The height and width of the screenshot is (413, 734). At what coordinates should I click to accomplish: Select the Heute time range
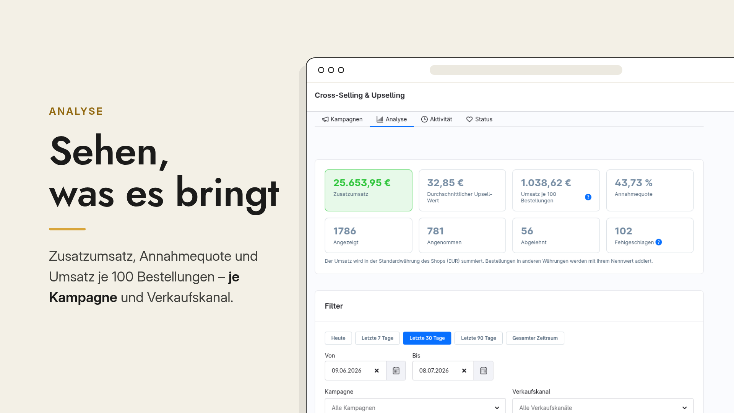(x=338, y=338)
